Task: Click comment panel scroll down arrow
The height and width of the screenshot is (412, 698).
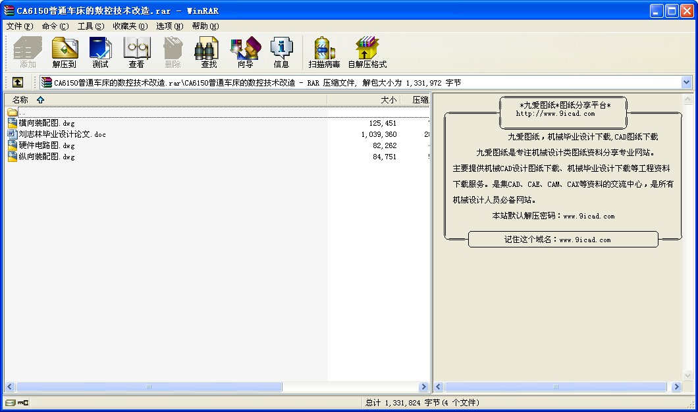Action: click(x=687, y=376)
